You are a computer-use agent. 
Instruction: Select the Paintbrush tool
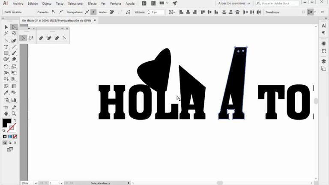(x=14, y=53)
